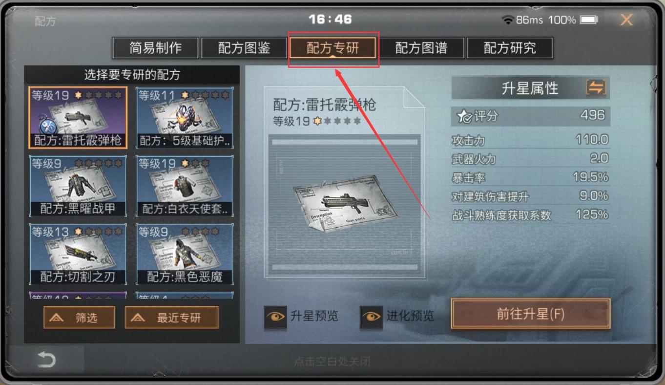Choose the 配方:切割之刃 recipe card

tap(78, 254)
